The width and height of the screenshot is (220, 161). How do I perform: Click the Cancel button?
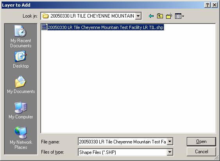(201, 152)
